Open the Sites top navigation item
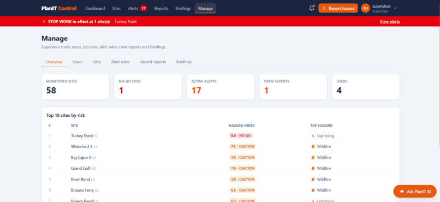This screenshot has height=202, width=440. (116, 8)
